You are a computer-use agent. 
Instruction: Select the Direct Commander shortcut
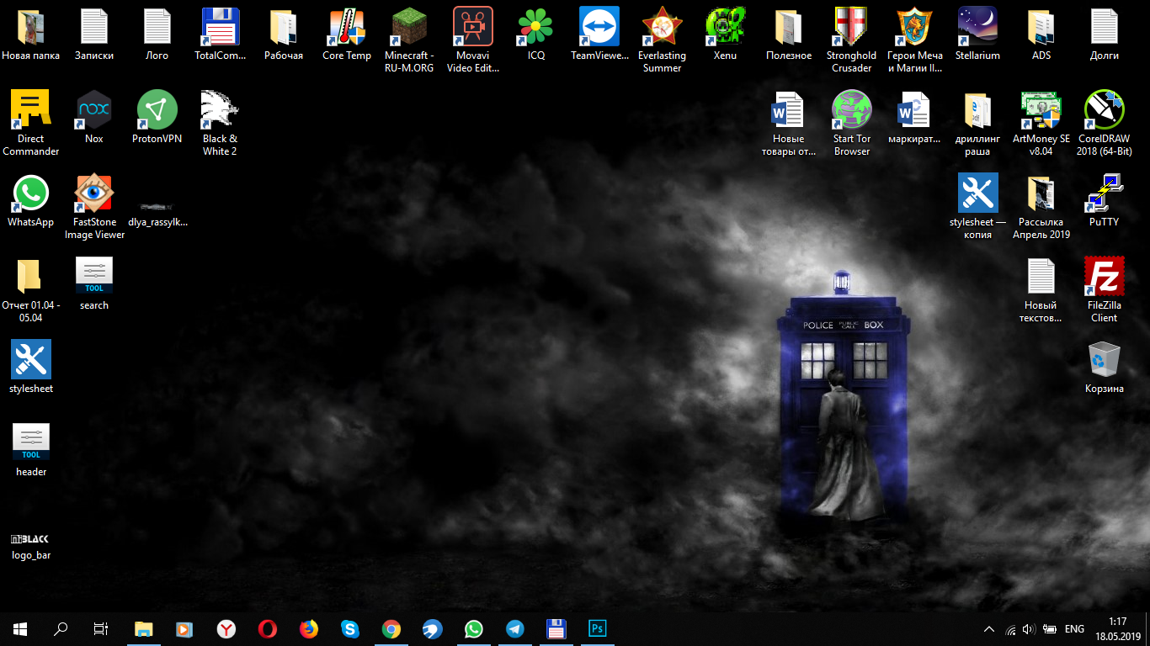tap(31, 110)
